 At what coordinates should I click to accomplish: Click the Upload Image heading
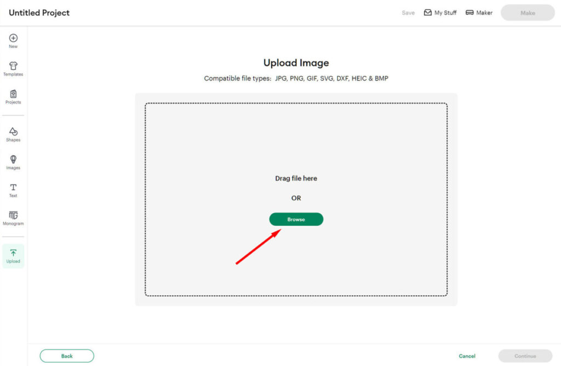tap(296, 63)
